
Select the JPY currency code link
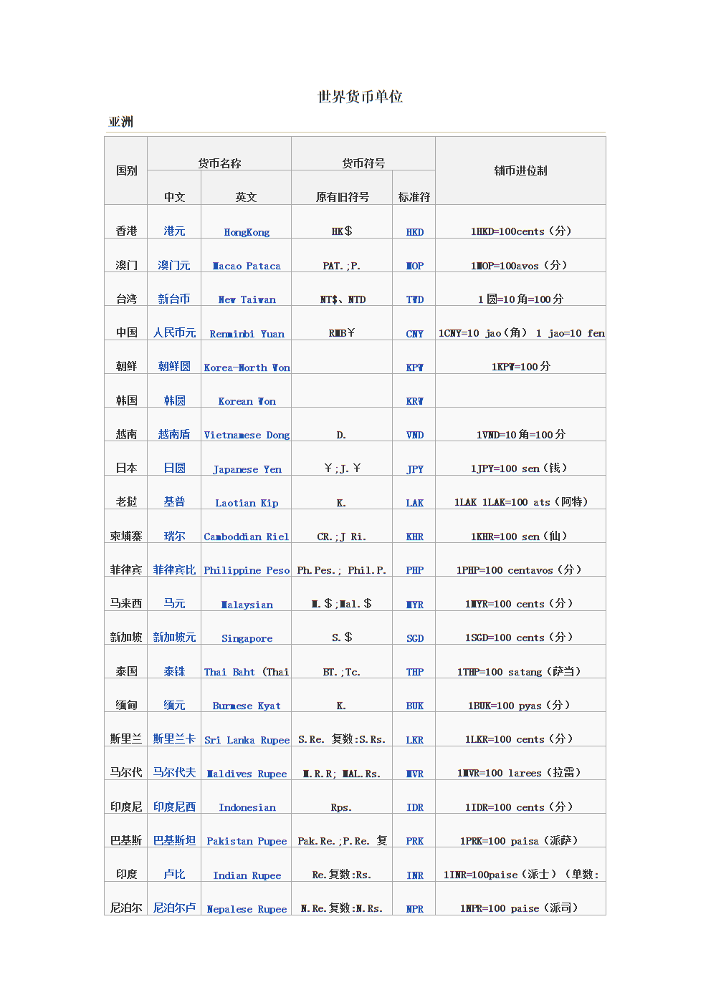click(414, 469)
